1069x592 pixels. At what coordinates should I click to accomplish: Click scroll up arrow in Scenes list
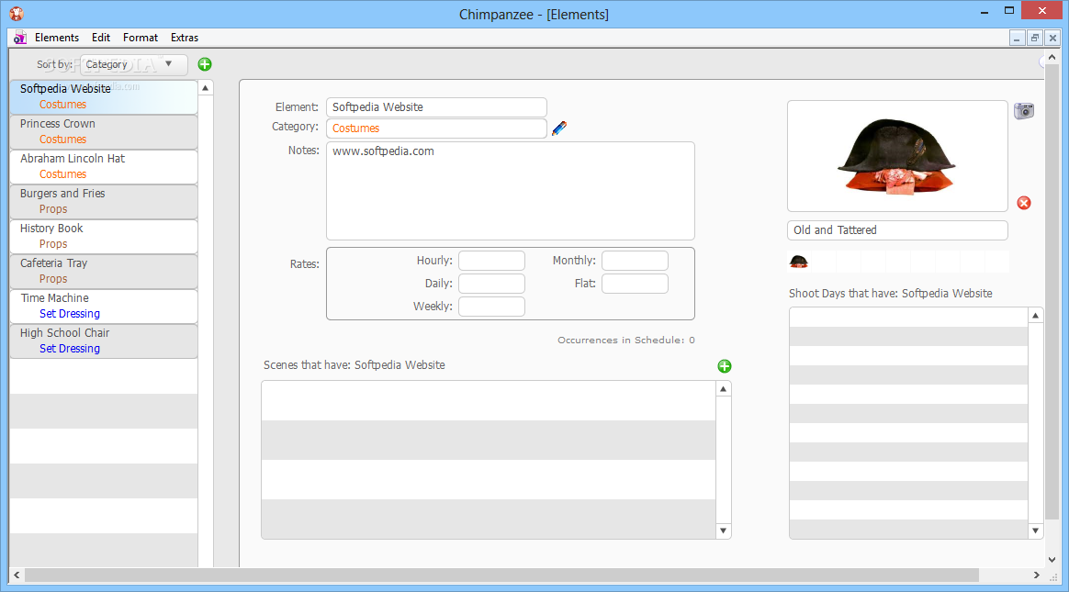(x=724, y=388)
